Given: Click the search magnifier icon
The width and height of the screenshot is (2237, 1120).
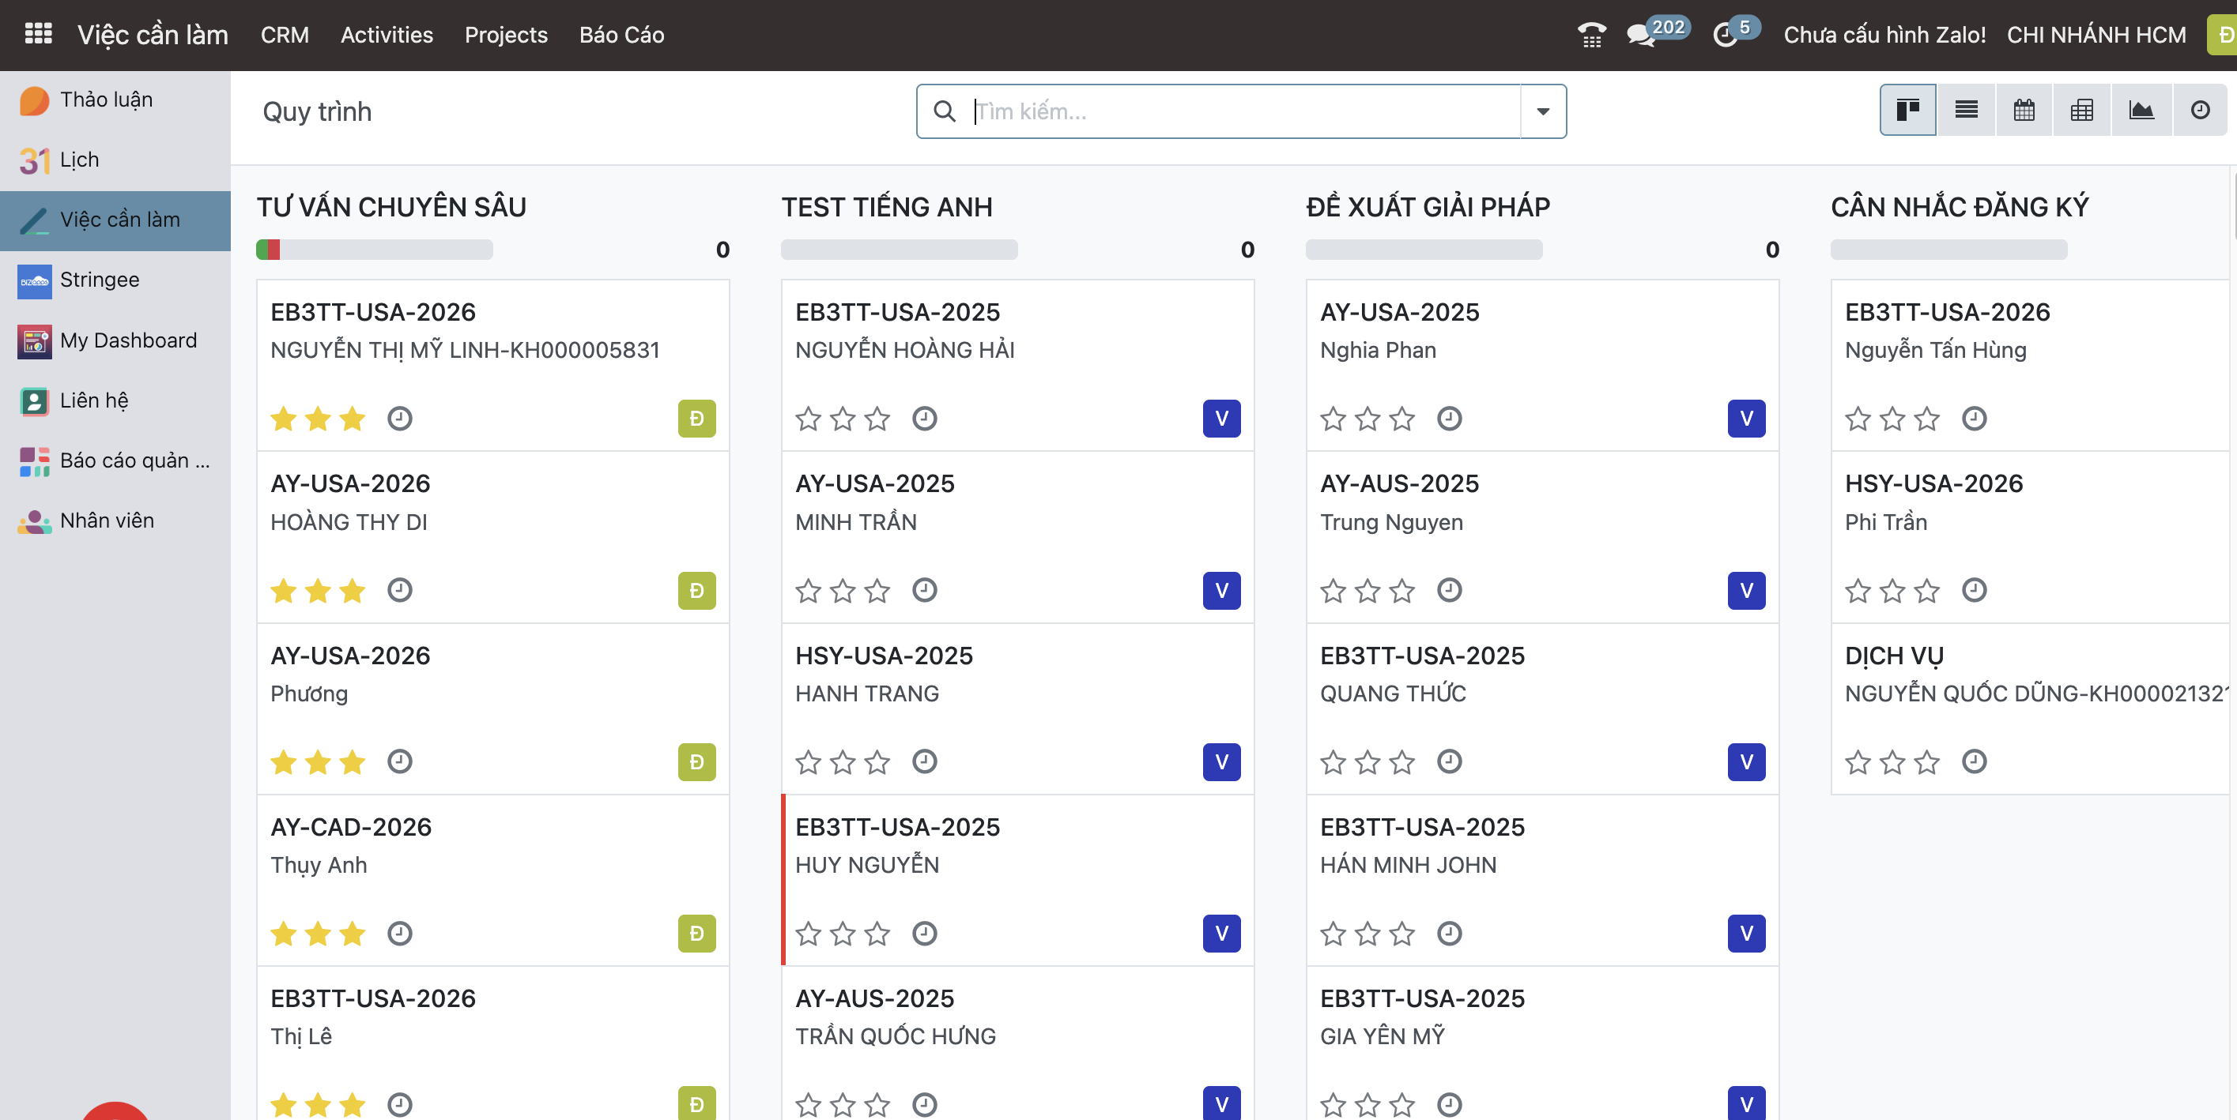Looking at the screenshot, I should click(x=944, y=111).
